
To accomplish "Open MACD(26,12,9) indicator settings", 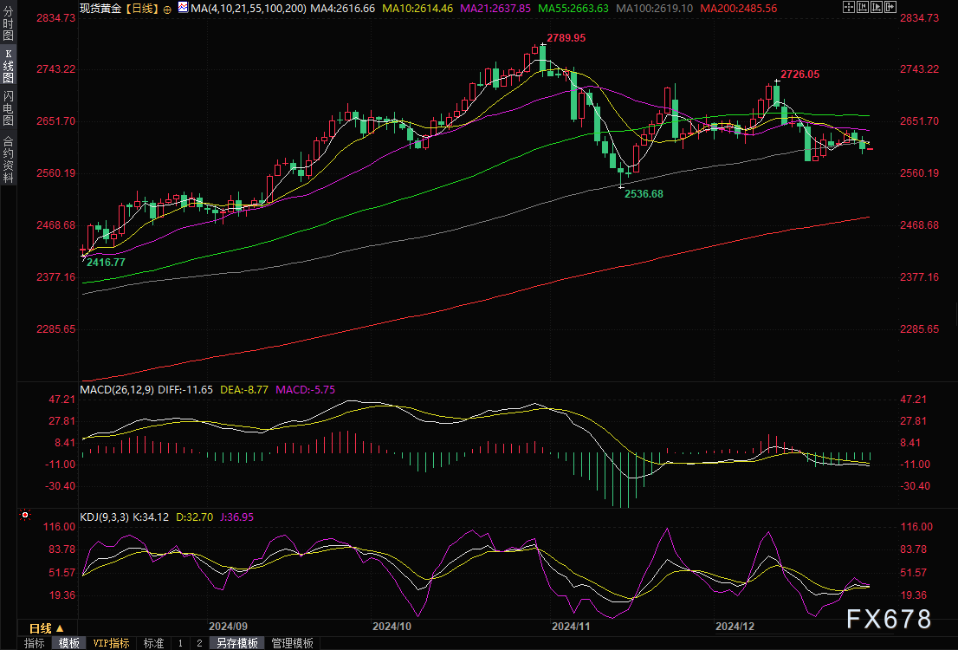I will point(117,390).
